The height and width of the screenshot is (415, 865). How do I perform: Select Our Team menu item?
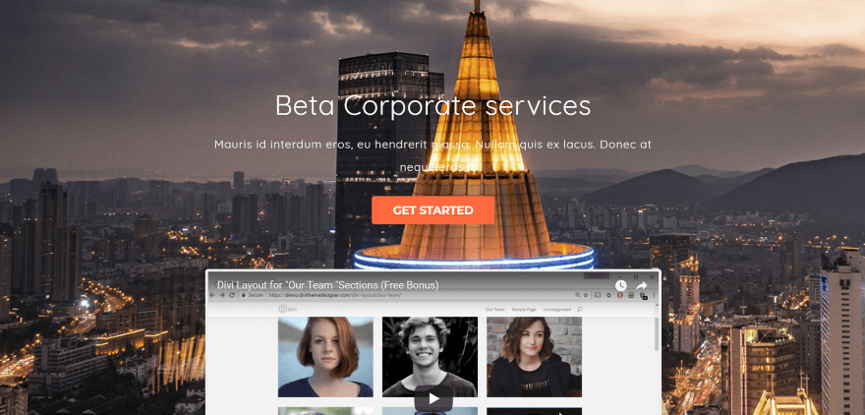point(494,310)
